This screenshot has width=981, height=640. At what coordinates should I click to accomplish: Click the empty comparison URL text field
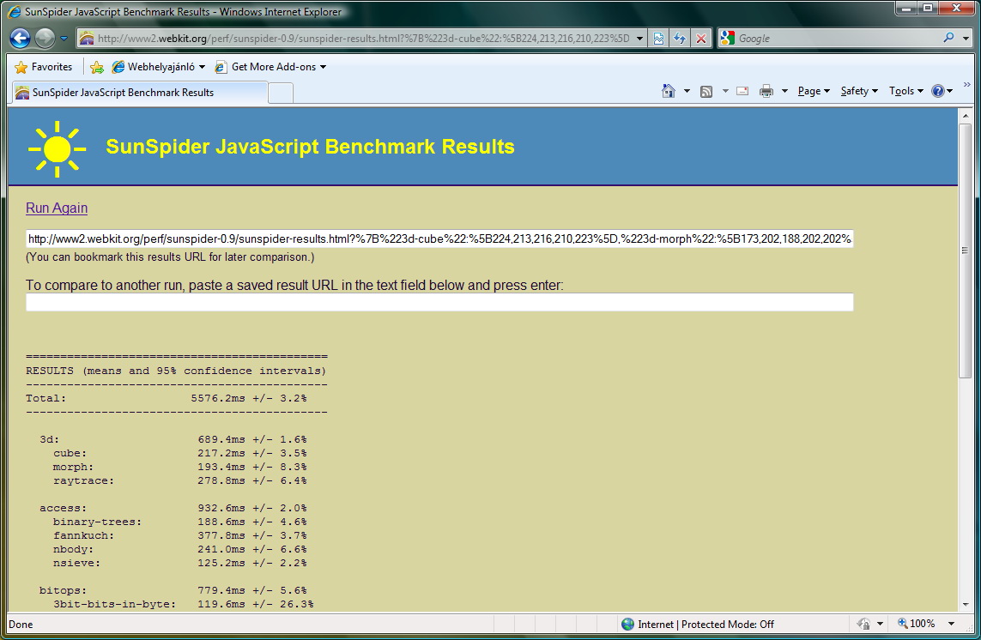point(439,302)
